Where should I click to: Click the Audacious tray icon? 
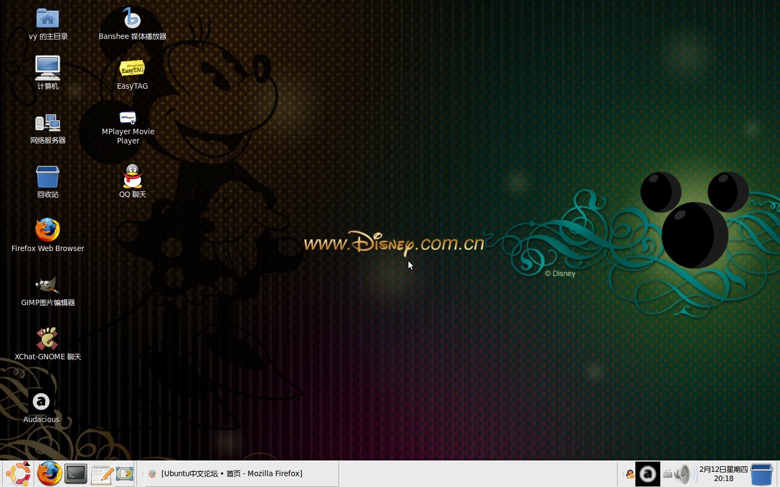[x=647, y=474]
